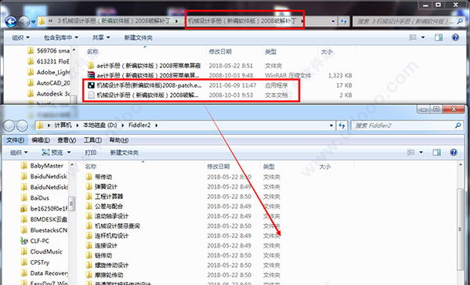This screenshot has height=285, width=470.
Task: Toggle the preview pane icon in the Fiddler2 window
Action: tap(437, 153)
